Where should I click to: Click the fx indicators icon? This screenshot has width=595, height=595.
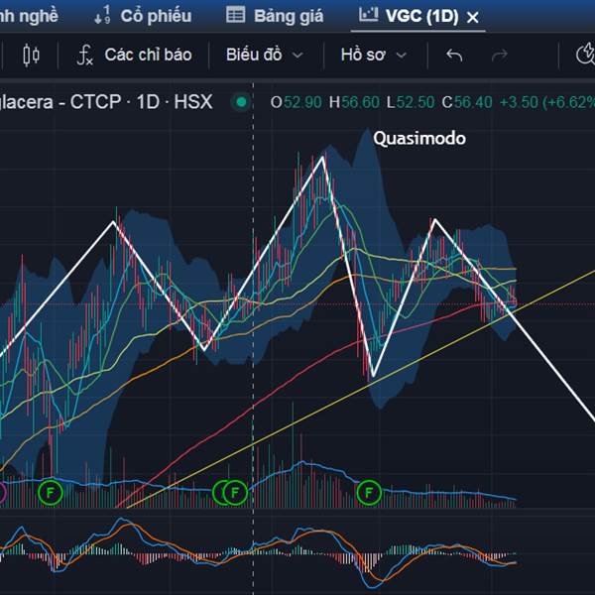tap(84, 56)
